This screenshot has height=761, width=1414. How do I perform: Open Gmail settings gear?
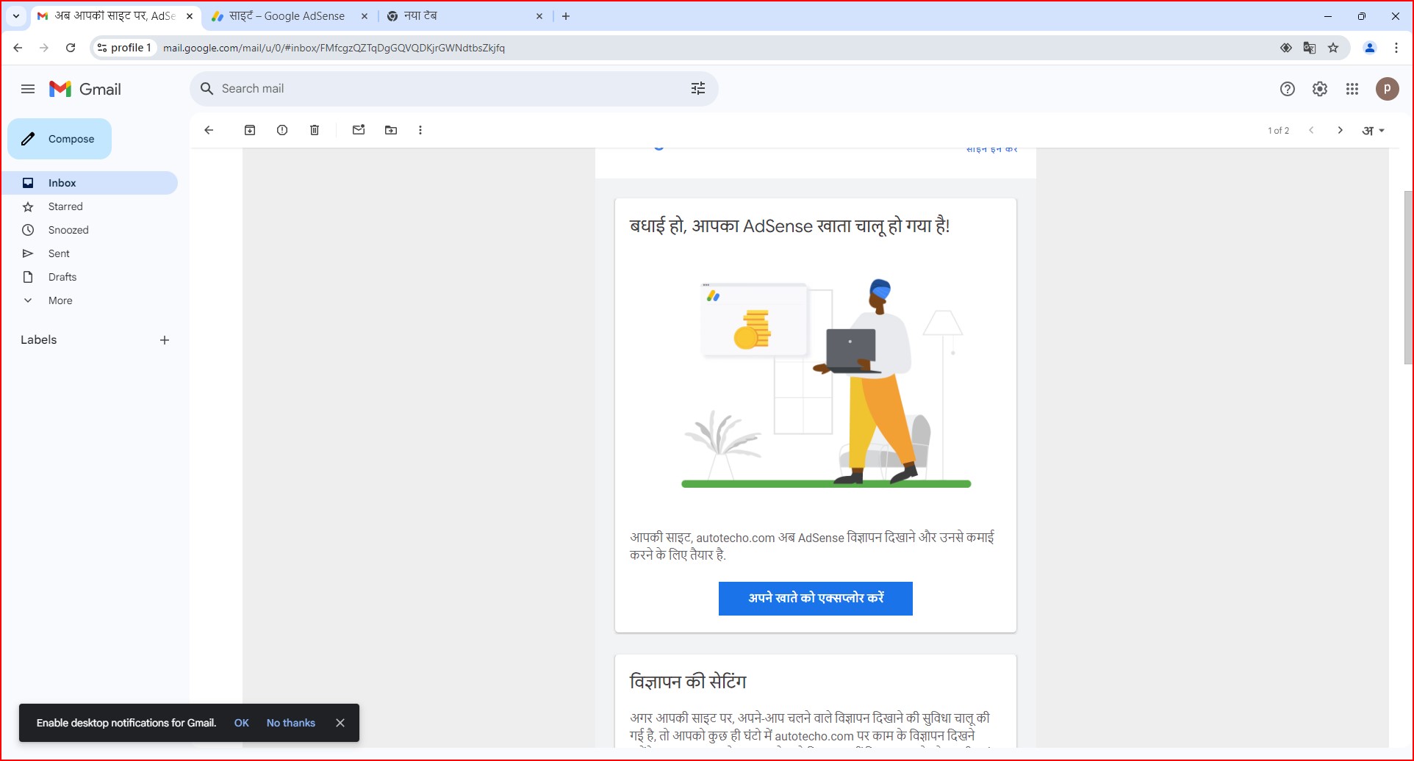[1320, 89]
